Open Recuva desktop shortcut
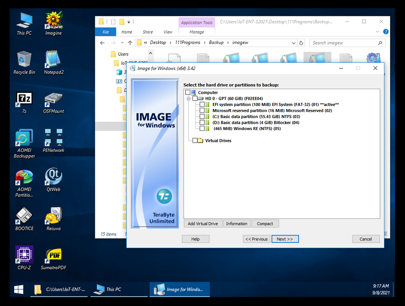The width and height of the screenshot is (405, 306). tap(54, 219)
